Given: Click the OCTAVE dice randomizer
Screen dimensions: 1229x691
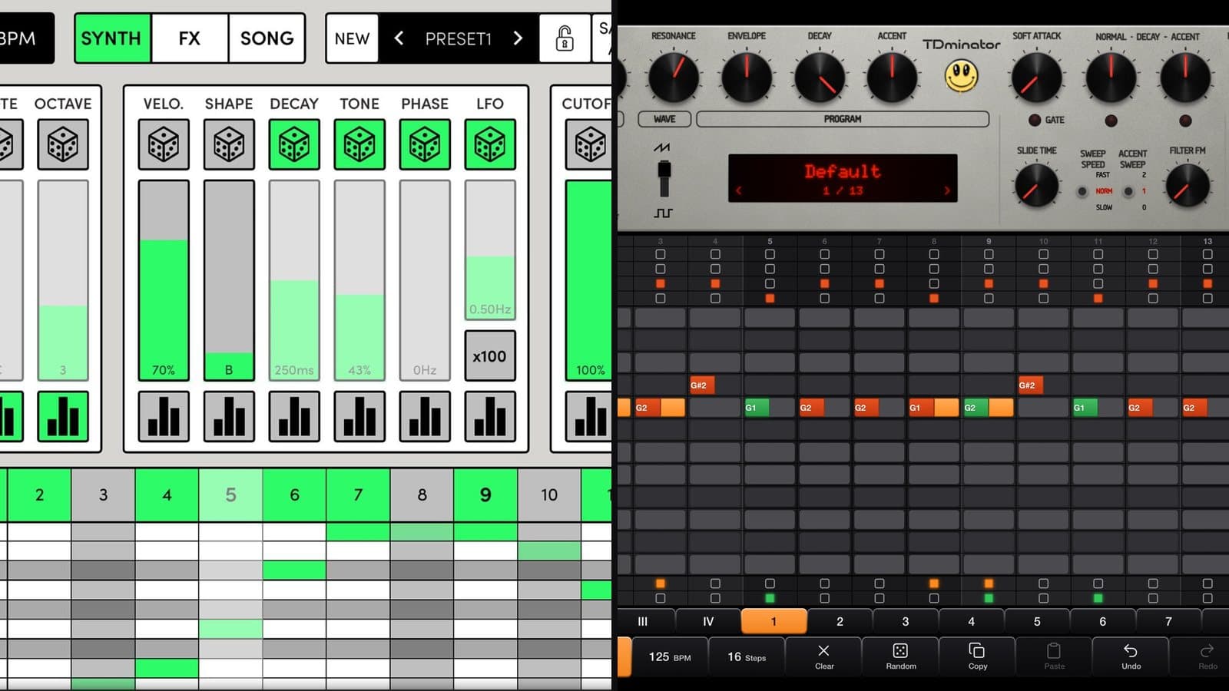Looking at the screenshot, I should (x=63, y=144).
